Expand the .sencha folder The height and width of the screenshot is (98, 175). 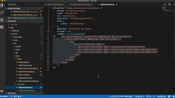click(x=14, y=24)
